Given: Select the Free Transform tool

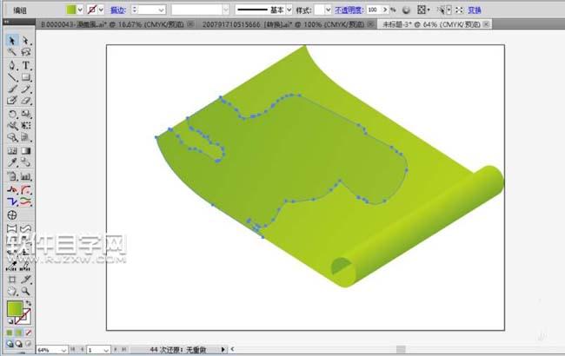Looking at the screenshot, I should tap(25, 126).
